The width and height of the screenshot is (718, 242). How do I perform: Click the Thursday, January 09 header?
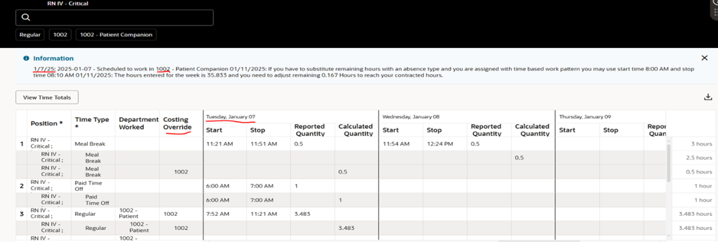coord(585,117)
